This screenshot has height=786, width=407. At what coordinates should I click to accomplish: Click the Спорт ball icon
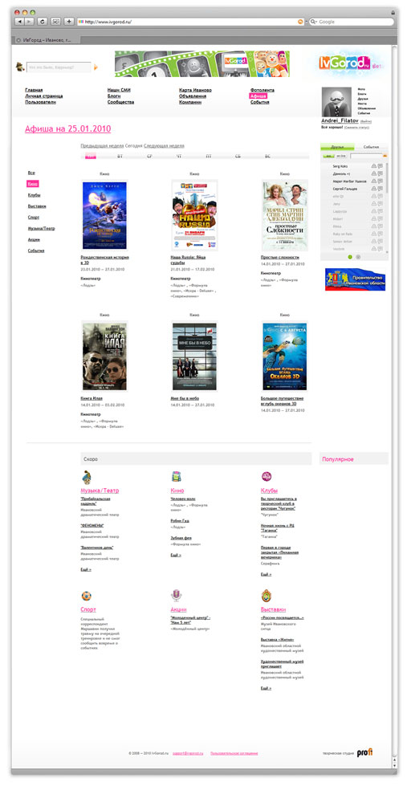click(86, 596)
